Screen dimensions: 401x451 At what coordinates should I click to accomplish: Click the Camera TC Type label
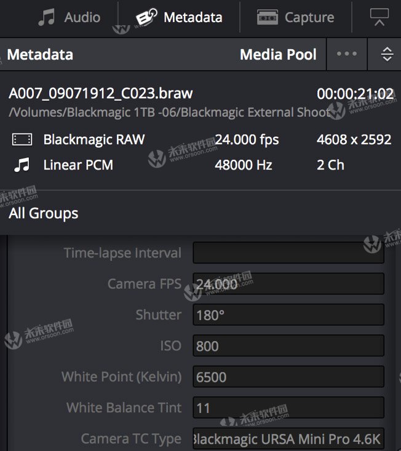pyautogui.click(x=131, y=439)
